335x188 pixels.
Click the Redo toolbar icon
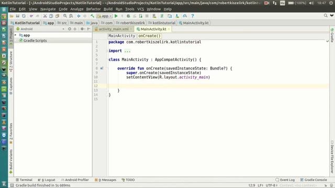pos(37,16)
